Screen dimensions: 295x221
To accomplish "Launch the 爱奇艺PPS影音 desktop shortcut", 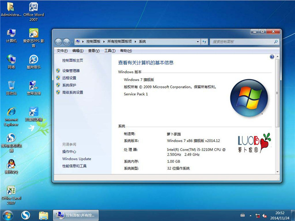I will coord(34,38).
